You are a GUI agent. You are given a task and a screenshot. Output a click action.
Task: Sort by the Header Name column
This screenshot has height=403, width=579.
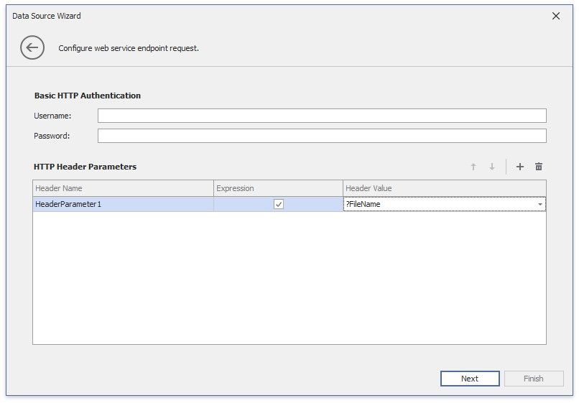click(123, 188)
